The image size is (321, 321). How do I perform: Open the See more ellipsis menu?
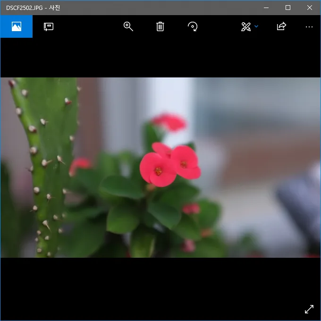[x=309, y=27]
